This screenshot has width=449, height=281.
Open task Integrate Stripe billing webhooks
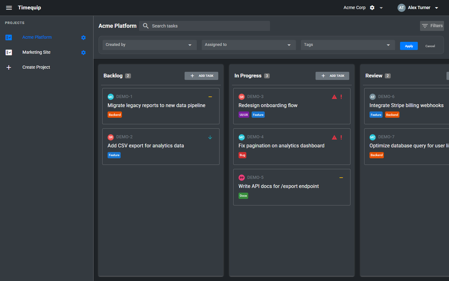tap(406, 105)
